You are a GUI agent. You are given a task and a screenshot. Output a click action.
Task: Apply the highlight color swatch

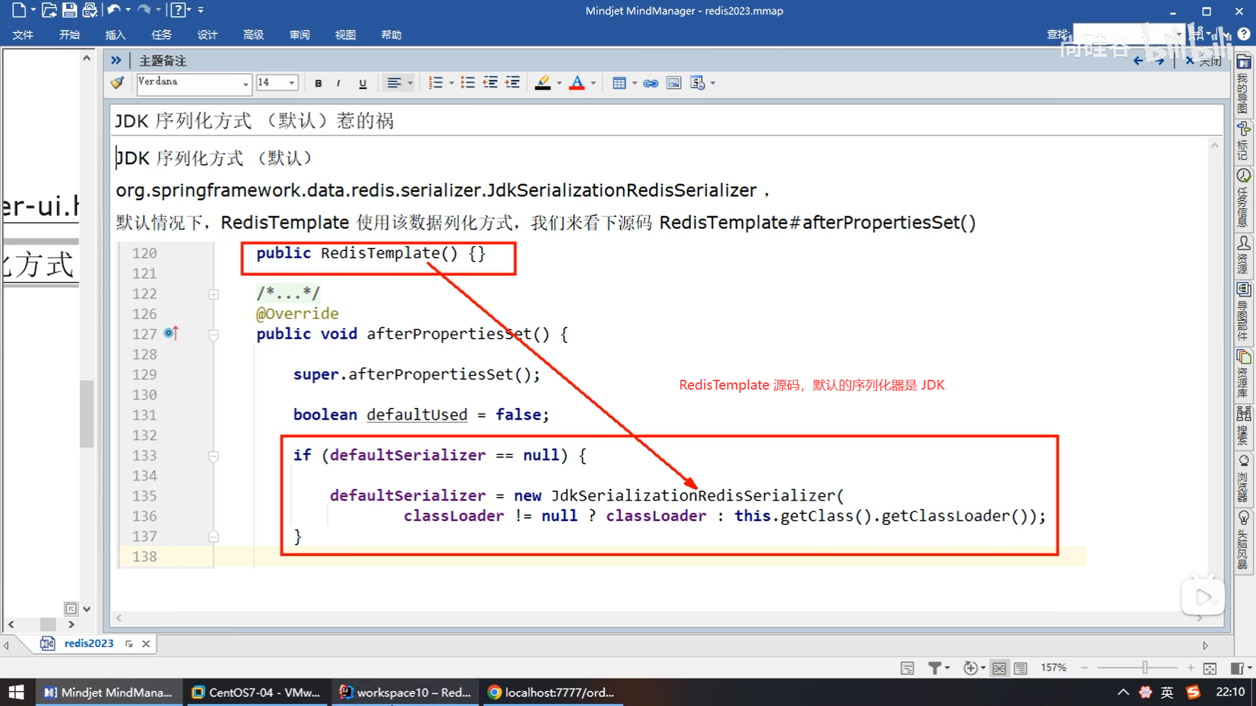(x=542, y=83)
